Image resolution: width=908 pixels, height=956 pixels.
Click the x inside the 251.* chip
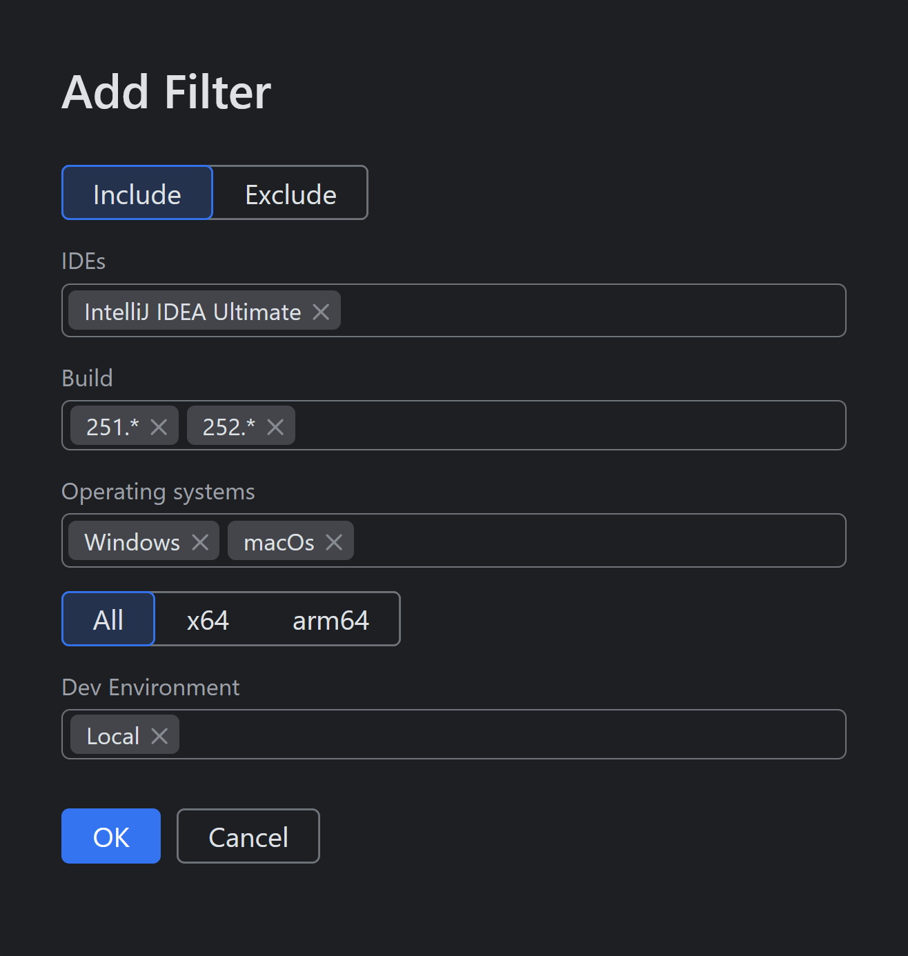(159, 427)
